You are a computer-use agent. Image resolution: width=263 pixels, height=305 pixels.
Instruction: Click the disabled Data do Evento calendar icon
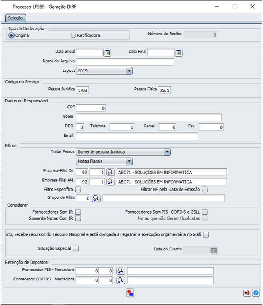tap(214, 250)
